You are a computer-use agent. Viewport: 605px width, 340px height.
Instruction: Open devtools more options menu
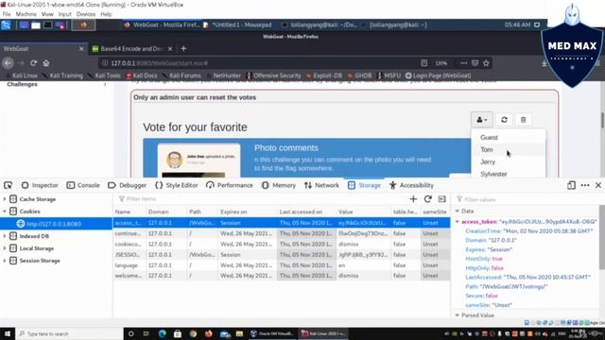click(585, 185)
